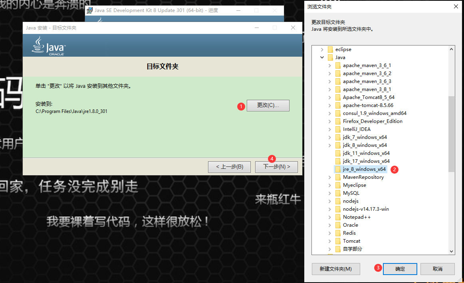This screenshot has width=464, height=283.
Task: Expand nodejs folder arrow
Action: pos(330,201)
